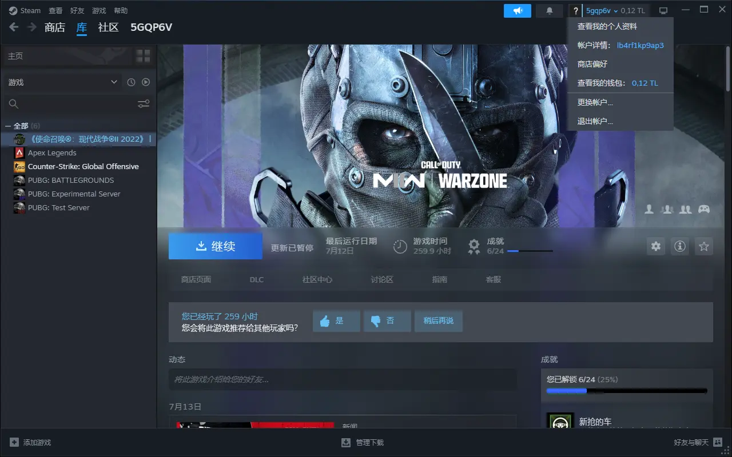Click achievements progress bar 6/24
This screenshot has height=457, width=732.
coord(530,251)
